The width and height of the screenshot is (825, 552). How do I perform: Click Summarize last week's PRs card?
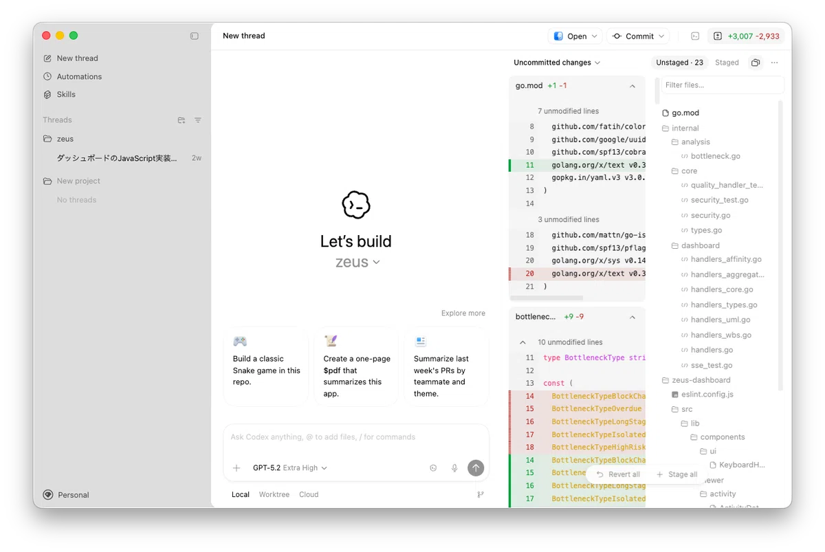(x=447, y=366)
